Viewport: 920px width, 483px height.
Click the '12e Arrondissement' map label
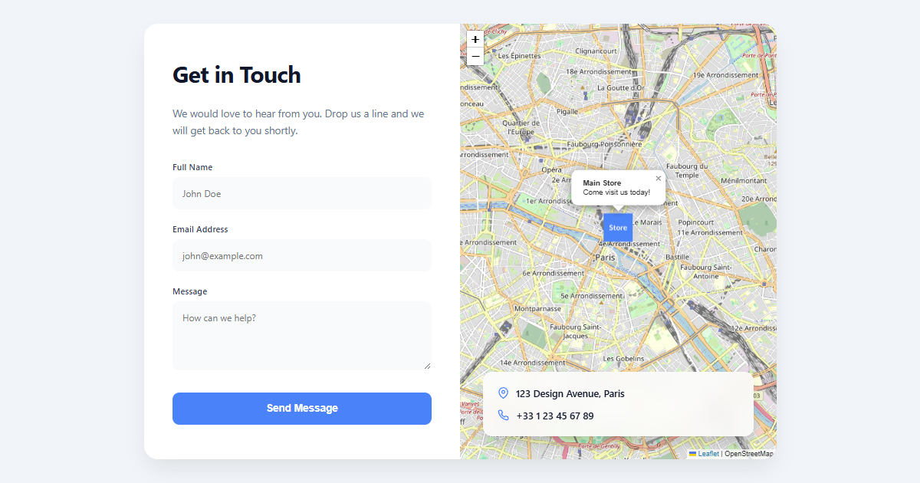tap(754, 328)
